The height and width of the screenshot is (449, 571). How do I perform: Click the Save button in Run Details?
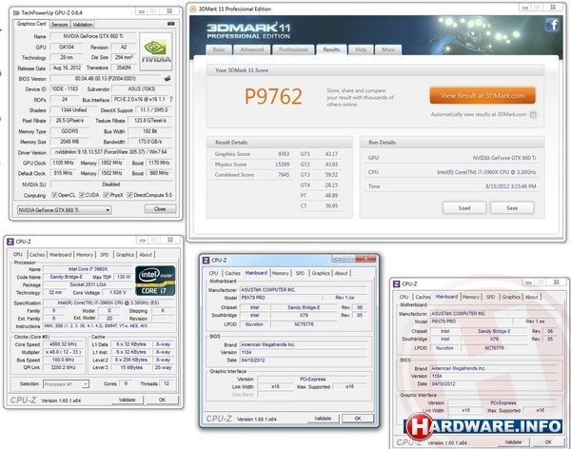tap(512, 208)
